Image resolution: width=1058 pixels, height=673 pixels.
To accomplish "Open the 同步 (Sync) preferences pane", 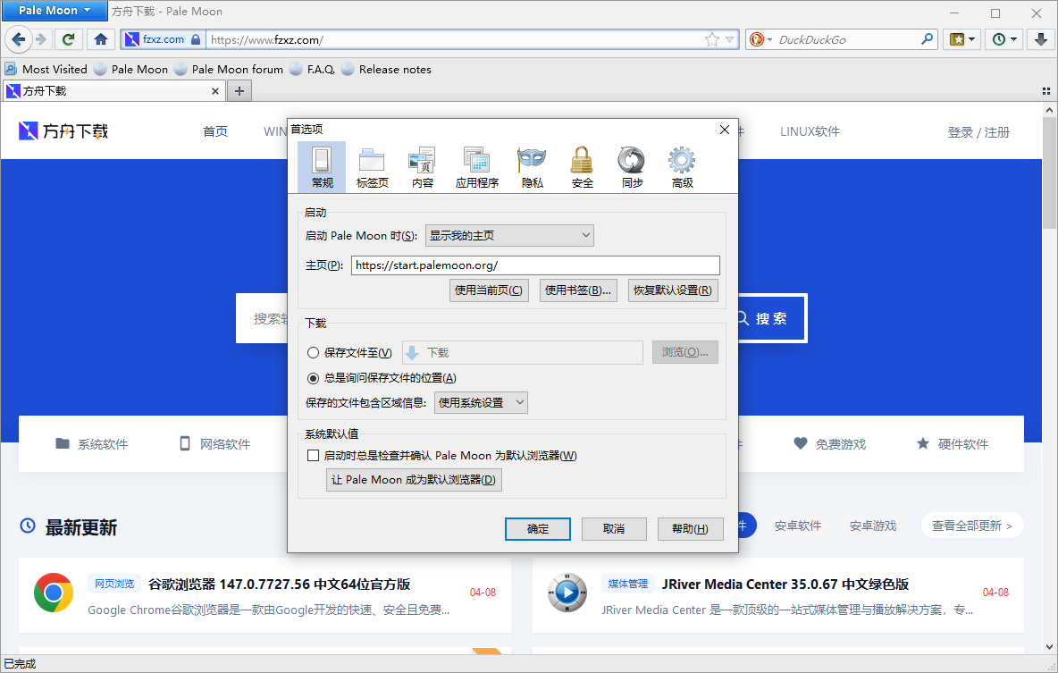I will (632, 166).
